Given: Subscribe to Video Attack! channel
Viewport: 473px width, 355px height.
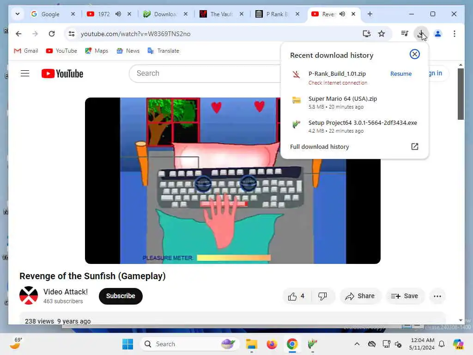Looking at the screenshot, I should 121,296.
